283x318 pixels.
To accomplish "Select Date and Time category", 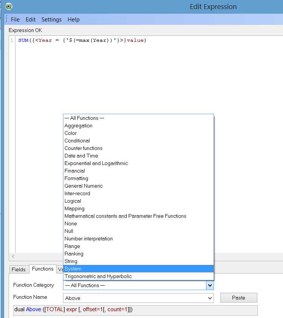I will coord(138,156).
